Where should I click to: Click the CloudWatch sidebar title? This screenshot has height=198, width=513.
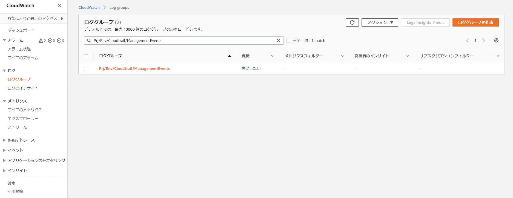pyautogui.click(x=21, y=5)
